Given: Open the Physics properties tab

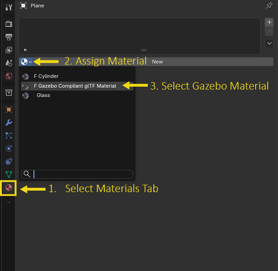Looking at the screenshot, I should click(9, 148).
